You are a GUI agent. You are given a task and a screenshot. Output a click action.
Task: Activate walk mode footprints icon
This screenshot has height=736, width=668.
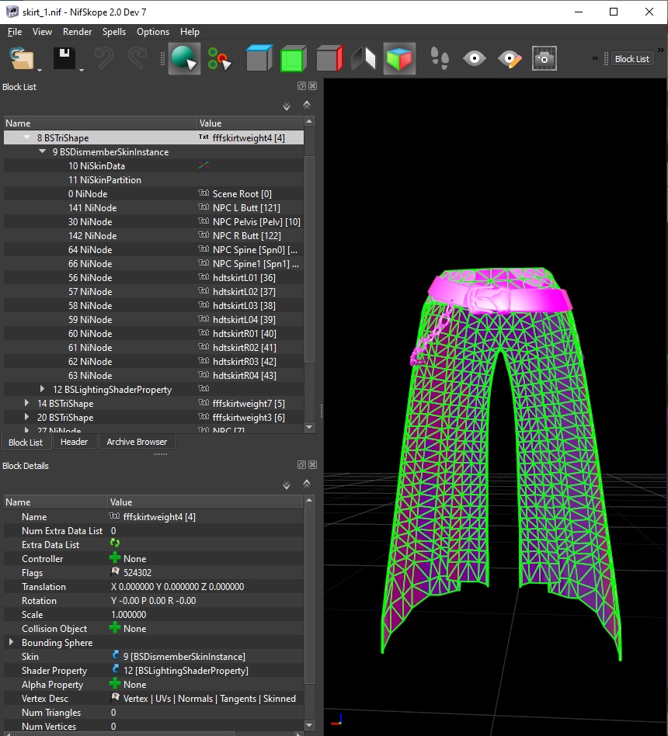[x=440, y=59]
